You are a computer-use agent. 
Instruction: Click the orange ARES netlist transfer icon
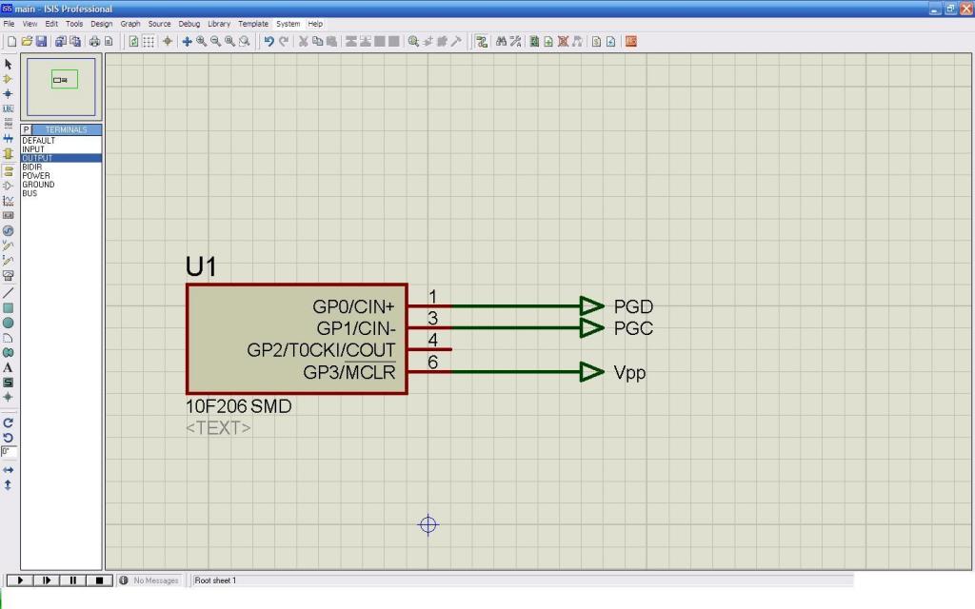pyautogui.click(x=631, y=42)
